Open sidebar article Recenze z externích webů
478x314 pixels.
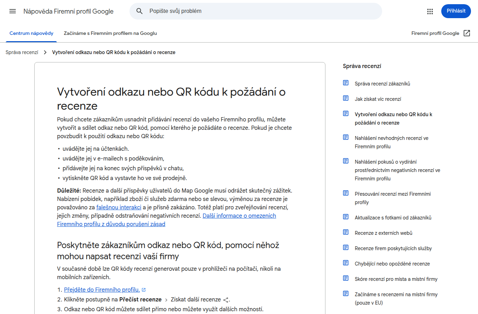[384, 233]
